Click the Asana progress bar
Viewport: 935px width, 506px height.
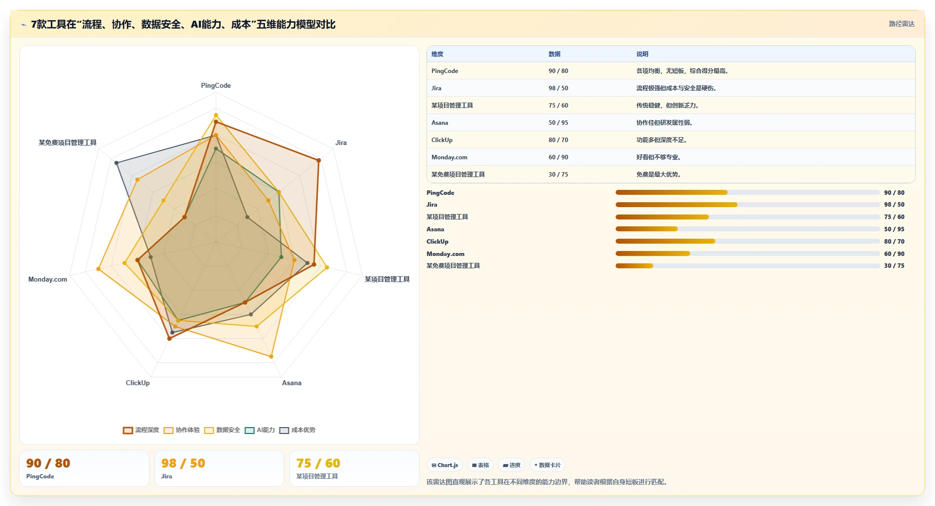pos(747,229)
